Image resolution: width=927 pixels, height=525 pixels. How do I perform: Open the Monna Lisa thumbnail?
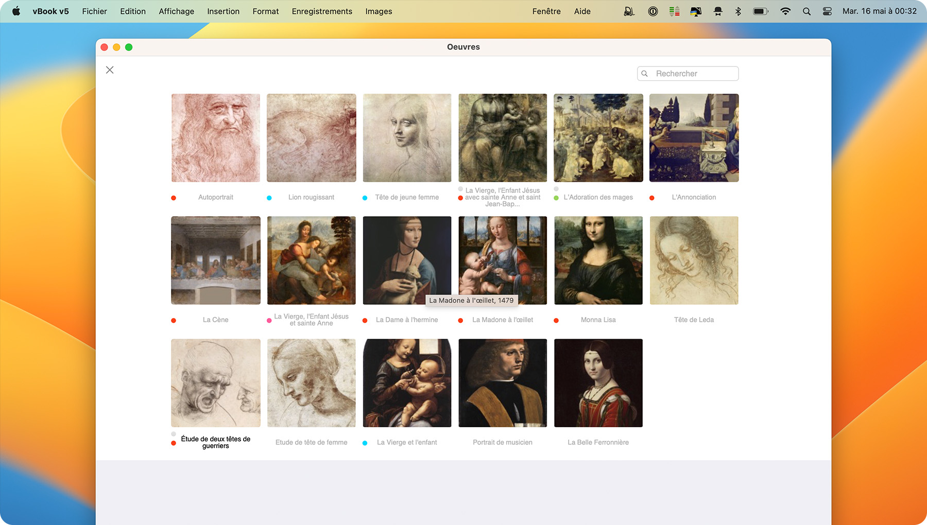598,260
